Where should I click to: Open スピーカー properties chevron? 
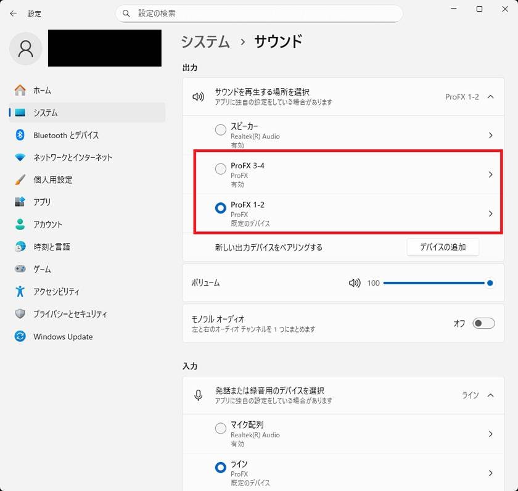[491, 136]
